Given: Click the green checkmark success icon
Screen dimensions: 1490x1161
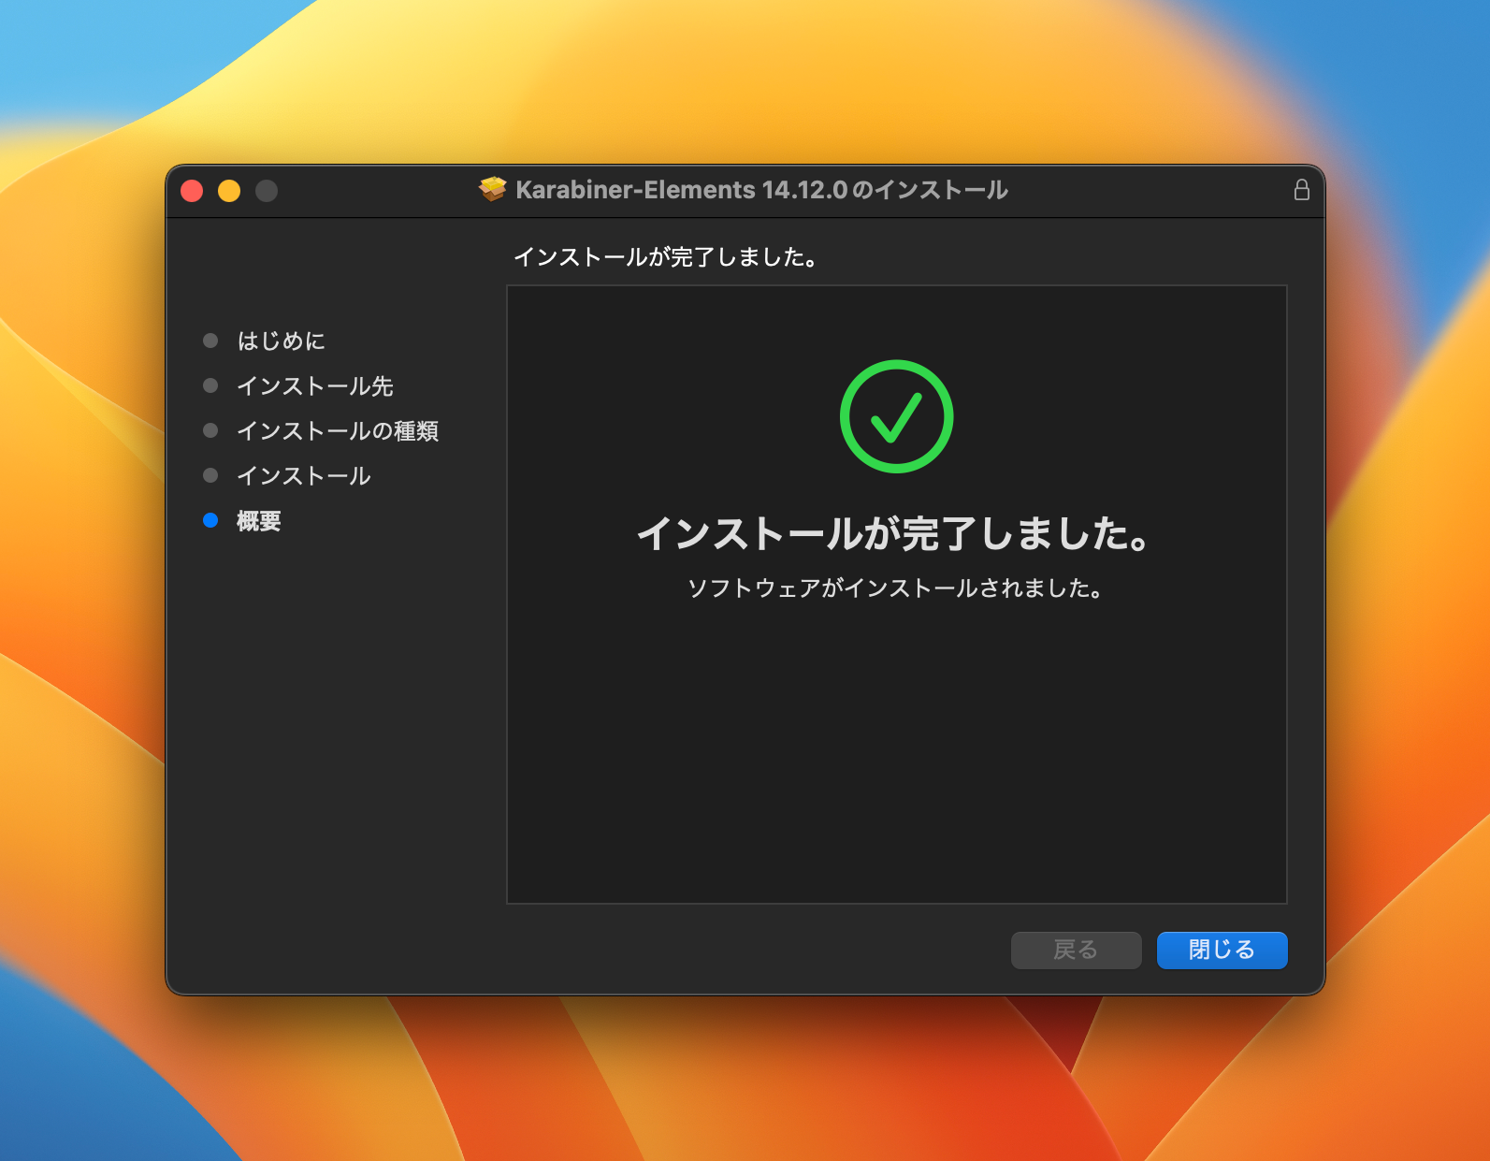Looking at the screenshot, I should pos(896,416).
